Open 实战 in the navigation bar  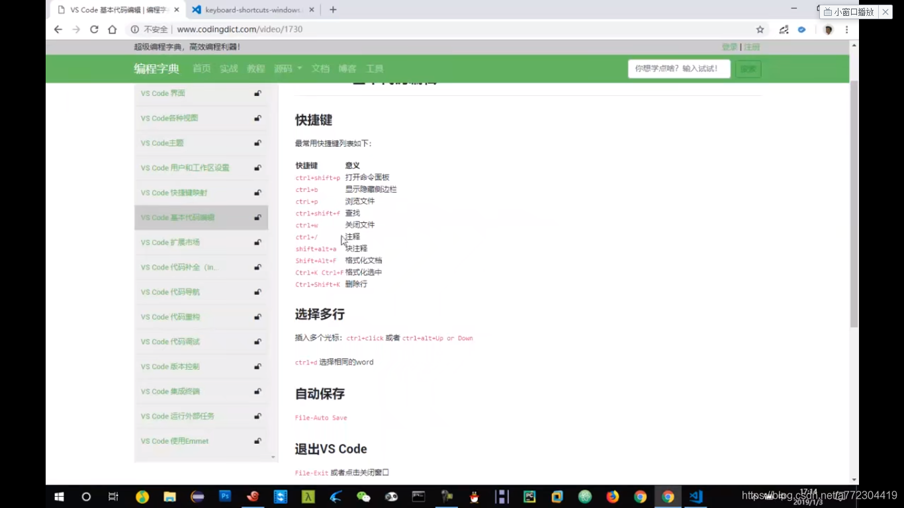click(x=229, y=69)
